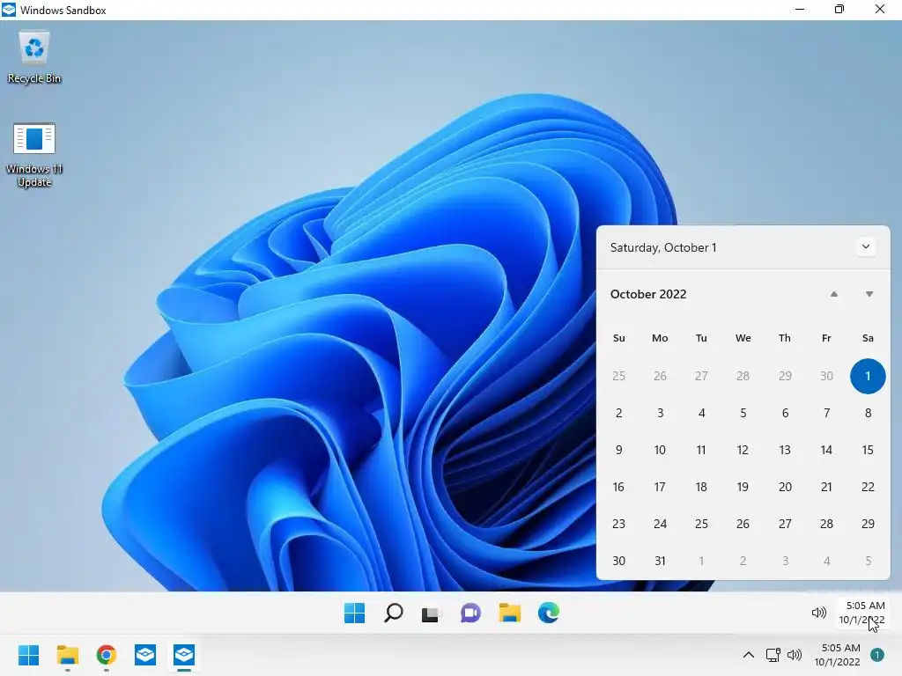Select October 7 in the calendar
The width and height of the screenshot is (902, 676).
click(x=826, y=413)
